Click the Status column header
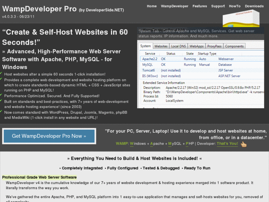This screenshot has width=269, height=202. click(171, 54)
